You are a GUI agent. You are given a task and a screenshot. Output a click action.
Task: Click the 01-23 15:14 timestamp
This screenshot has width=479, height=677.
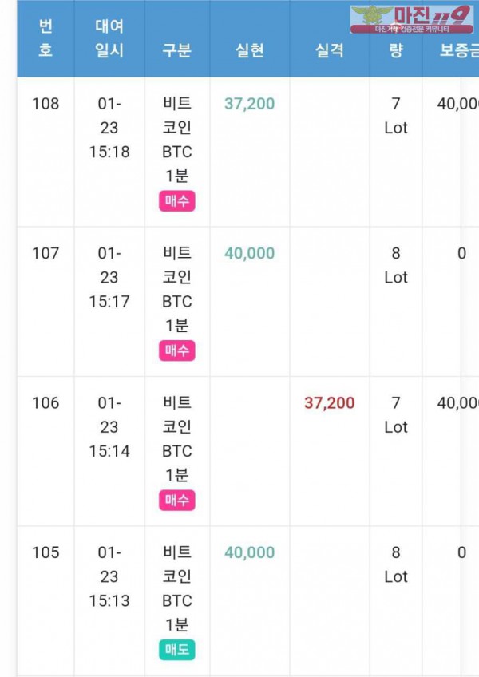(109, 427)
